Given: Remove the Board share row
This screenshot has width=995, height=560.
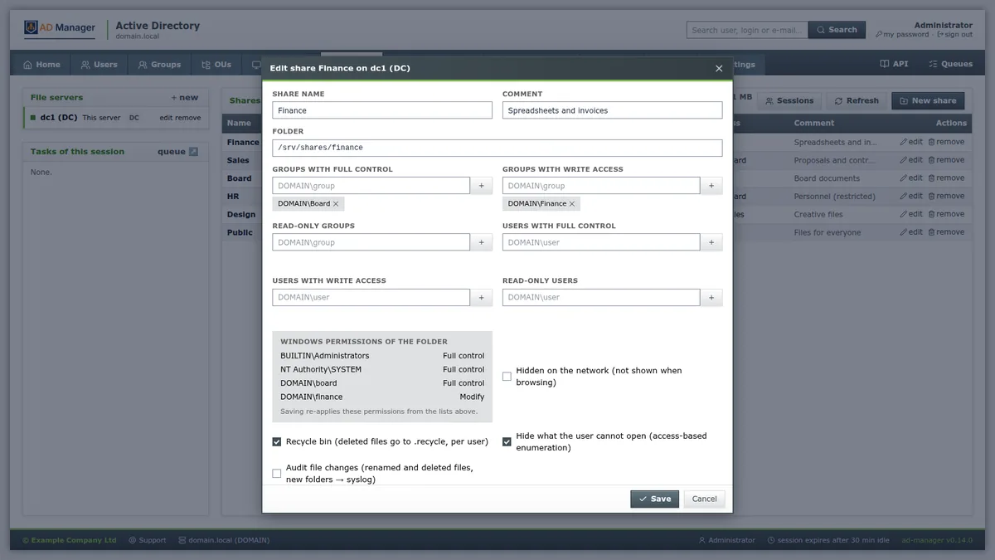Looking at the screenshot, I should click(946, 178).
